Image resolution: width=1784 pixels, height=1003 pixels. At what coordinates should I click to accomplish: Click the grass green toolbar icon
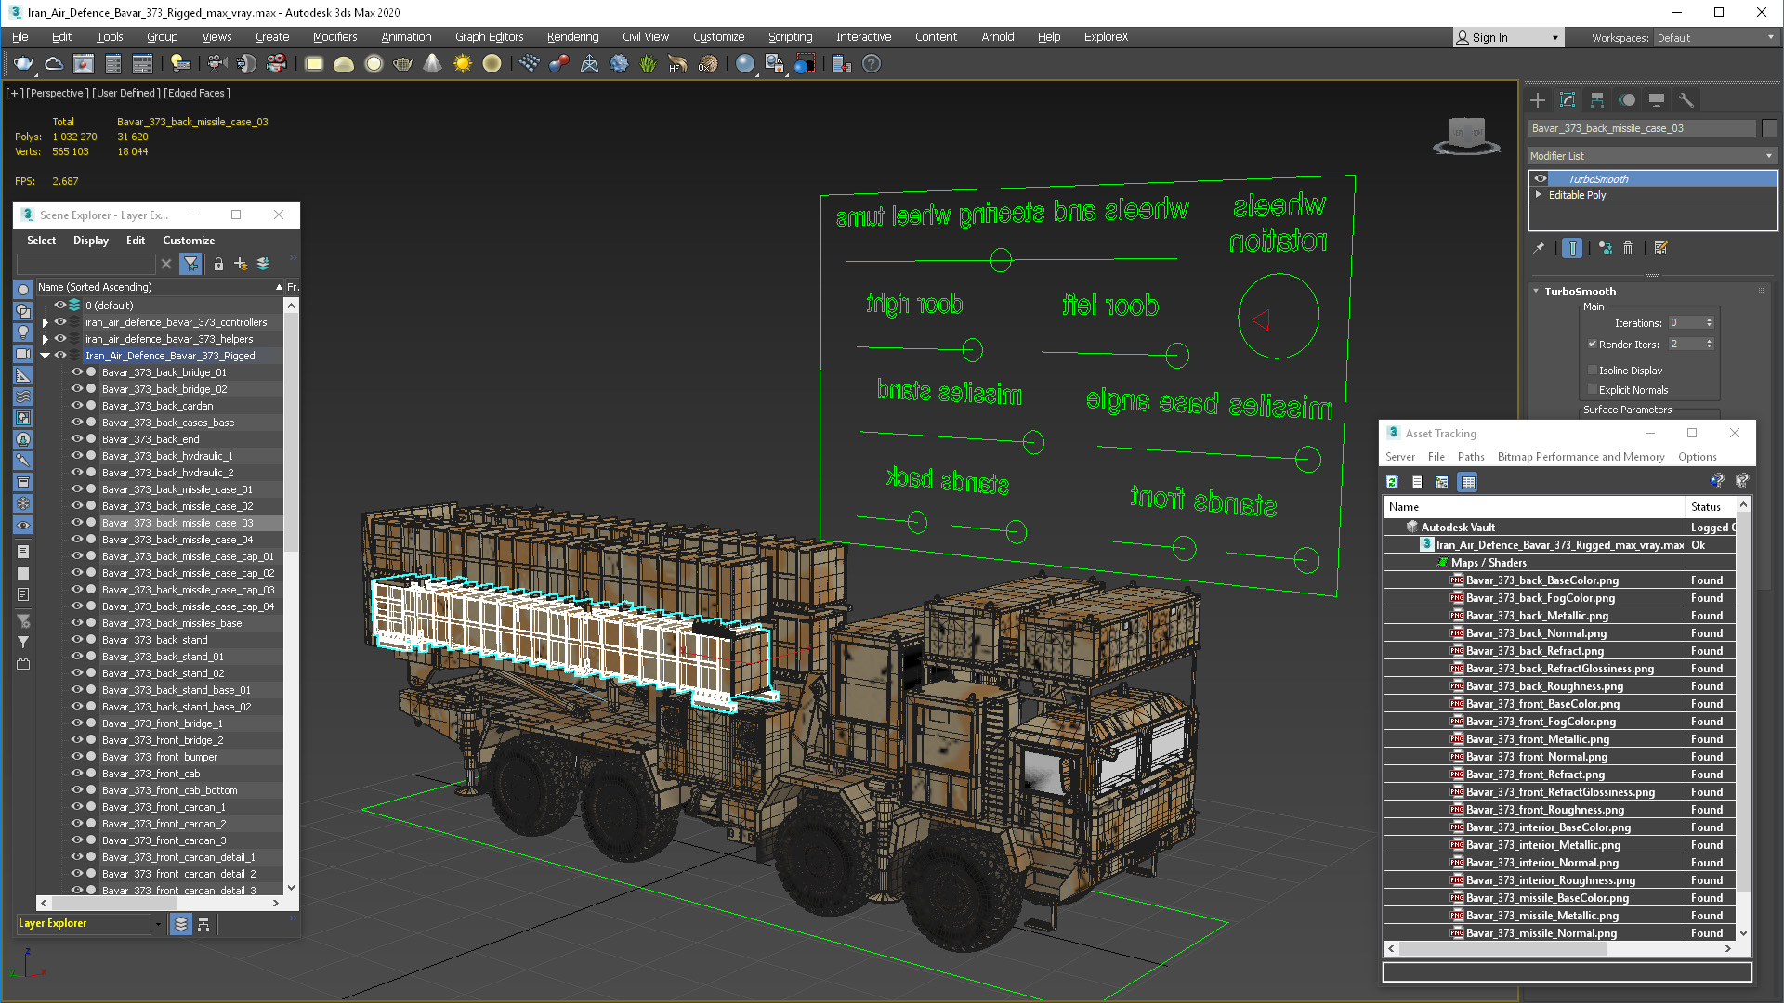[x=648, y=64]
